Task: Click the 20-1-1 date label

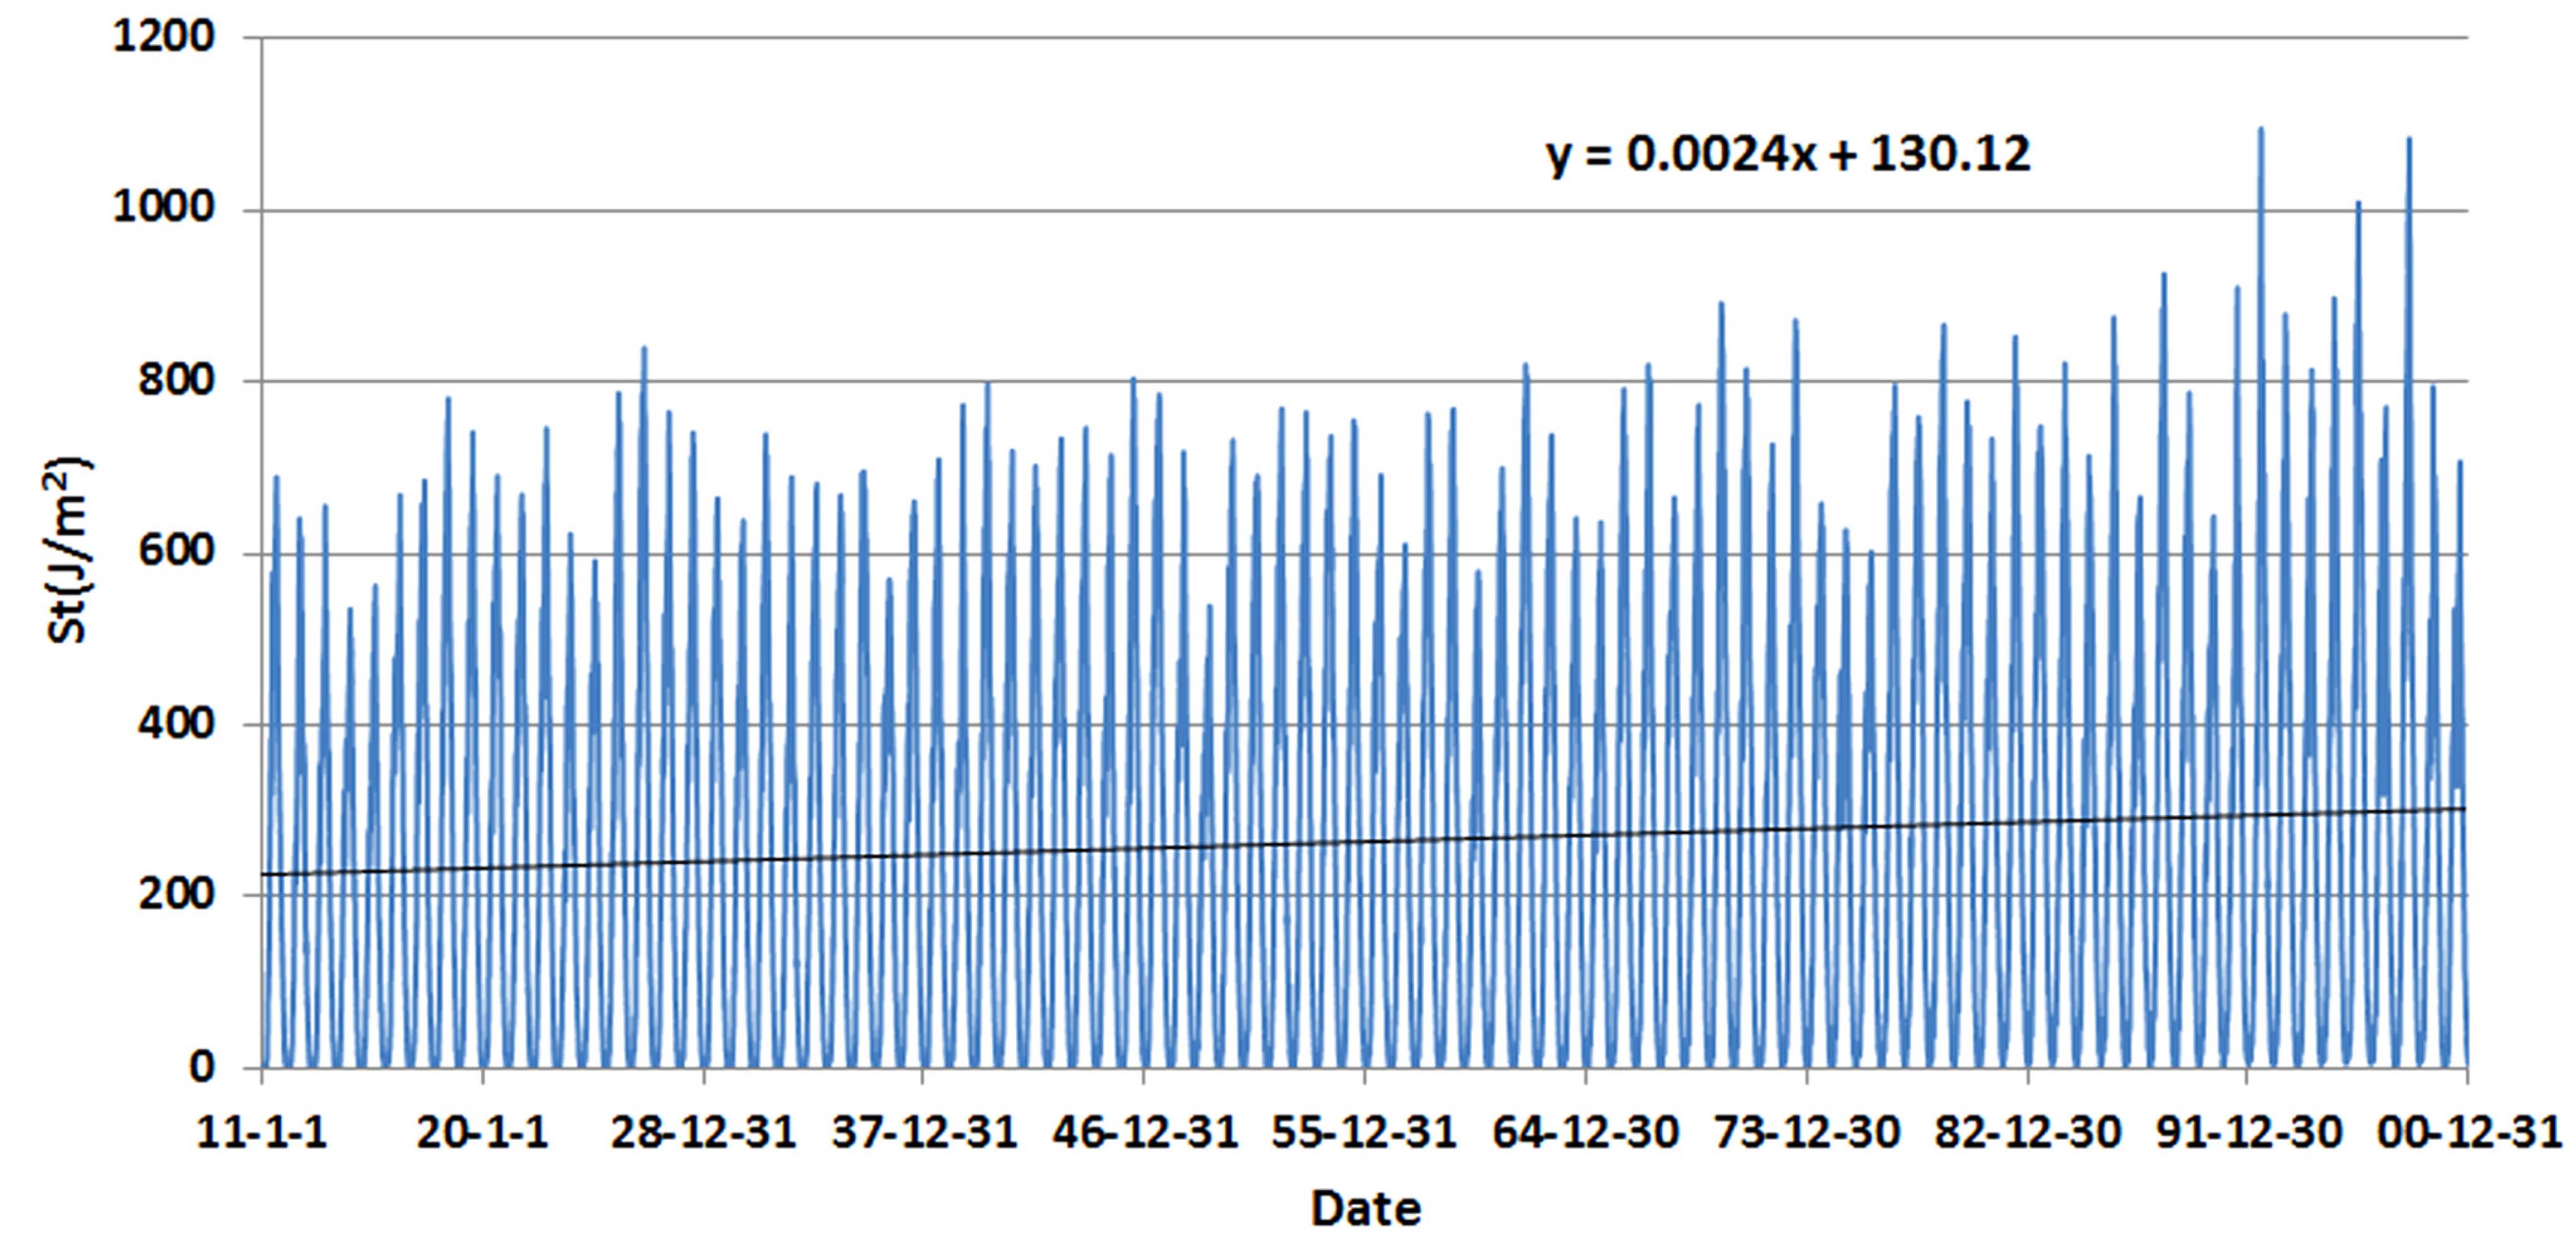Action: [x=482, y=1133]
